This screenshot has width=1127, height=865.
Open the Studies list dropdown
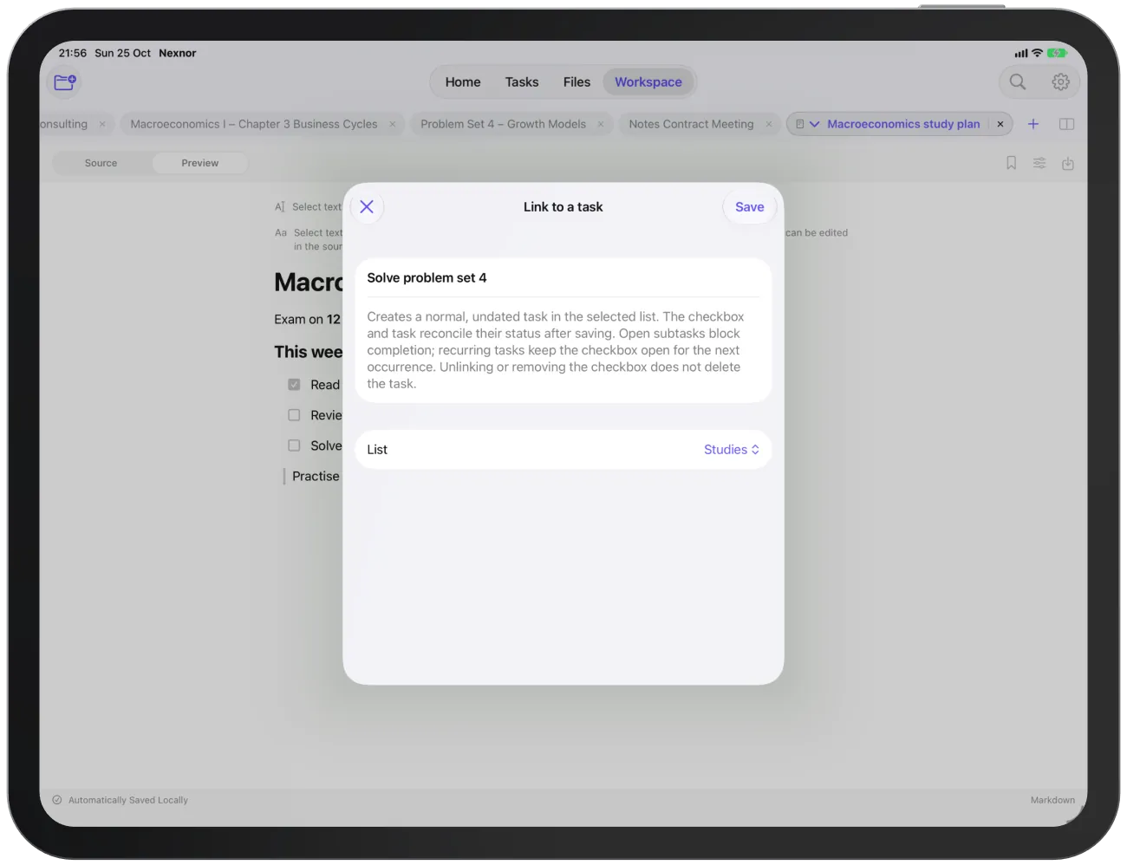[x=731, y=450]
